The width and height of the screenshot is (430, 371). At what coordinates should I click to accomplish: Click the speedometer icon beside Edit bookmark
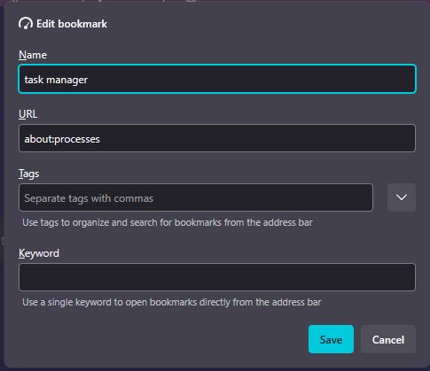pyautogui.click(x=26, y=24)
